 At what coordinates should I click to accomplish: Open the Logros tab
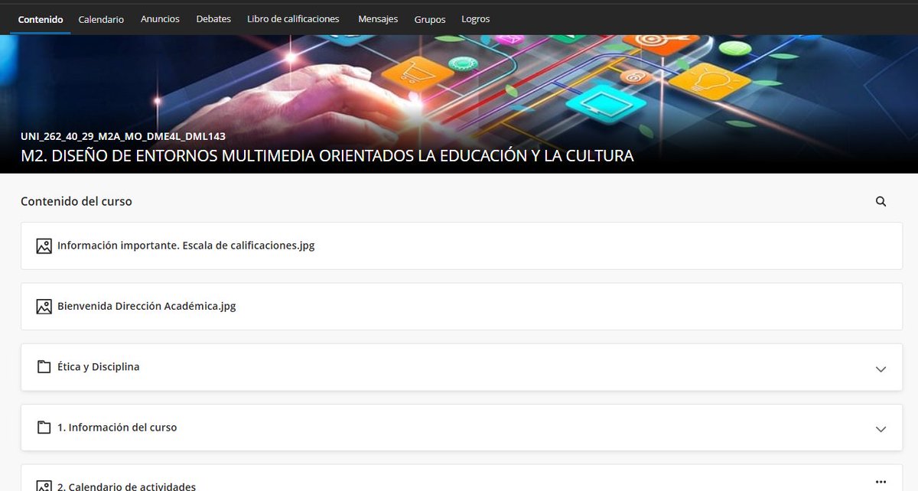pos(476,19)
